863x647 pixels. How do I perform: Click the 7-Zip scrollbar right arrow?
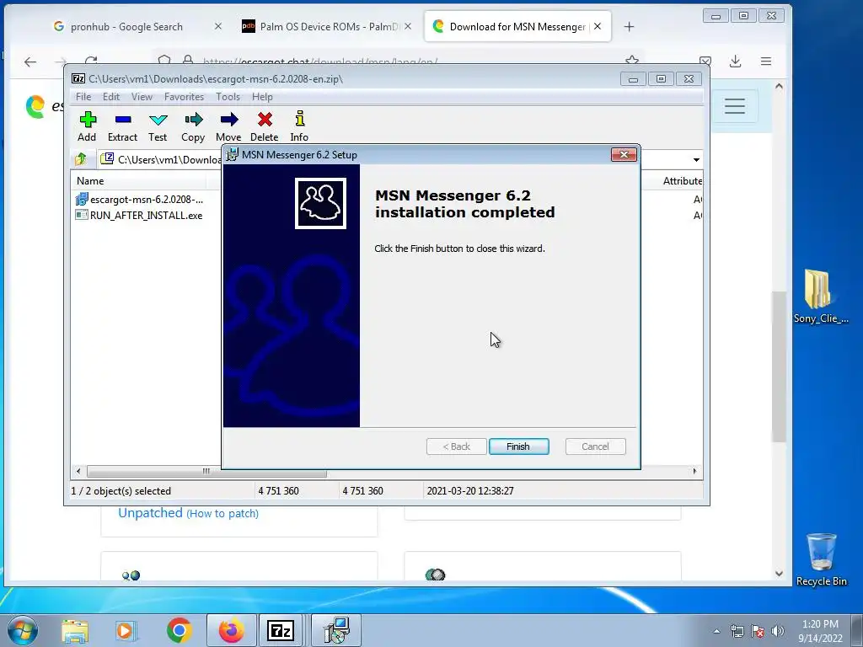coord(694,471)
